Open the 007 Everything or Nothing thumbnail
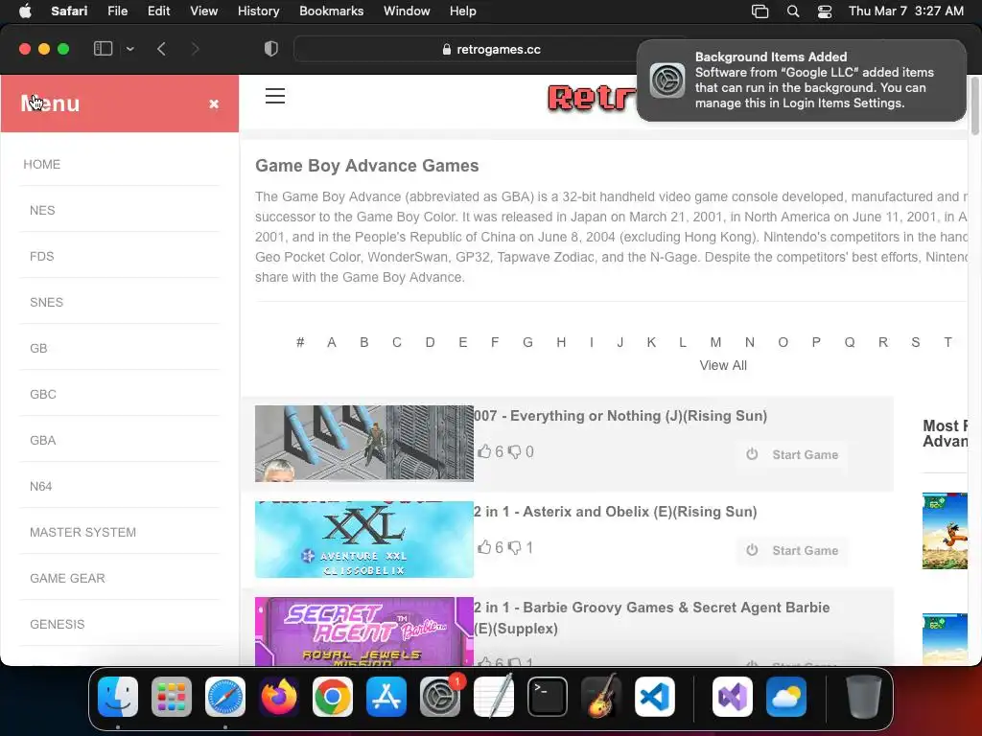Screen dimensions: 982x736 (x=363, y=443)
